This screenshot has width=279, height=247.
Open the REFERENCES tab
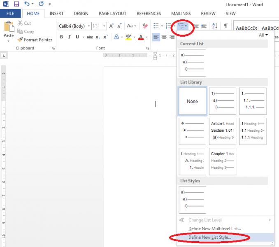[149, 14]
